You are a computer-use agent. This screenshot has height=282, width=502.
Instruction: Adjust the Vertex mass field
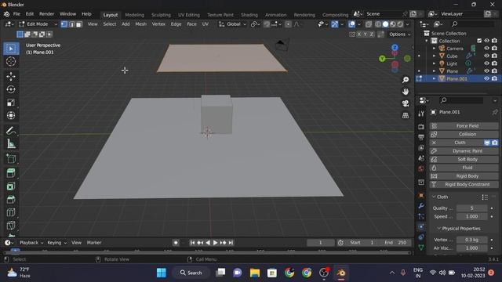(471, 240)
